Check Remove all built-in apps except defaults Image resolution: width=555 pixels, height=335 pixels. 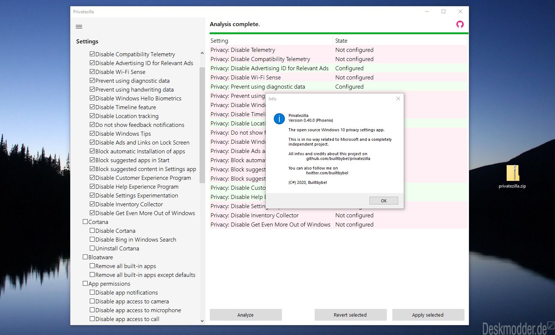[x=92, y=275]
